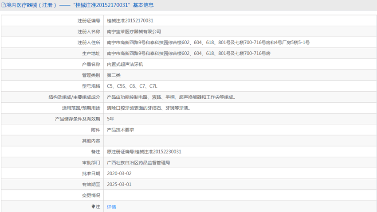377x212 pixels.
Task: Click the document icon in the header
Action: 4,5
